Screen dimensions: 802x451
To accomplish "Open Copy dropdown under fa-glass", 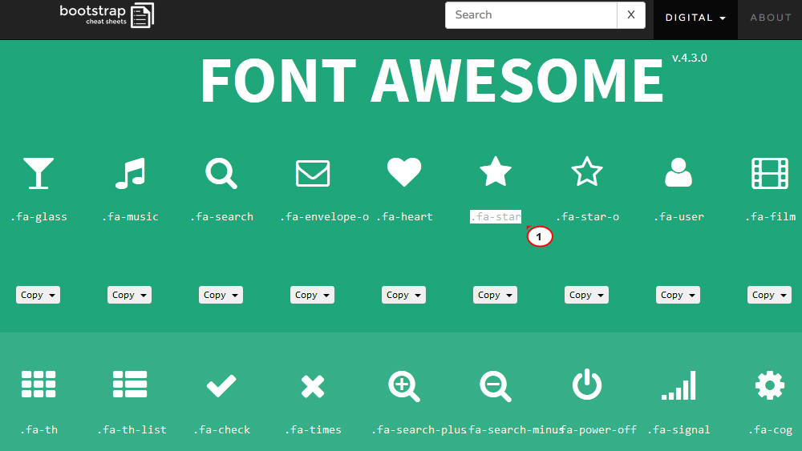I will (x=38, y=295).
